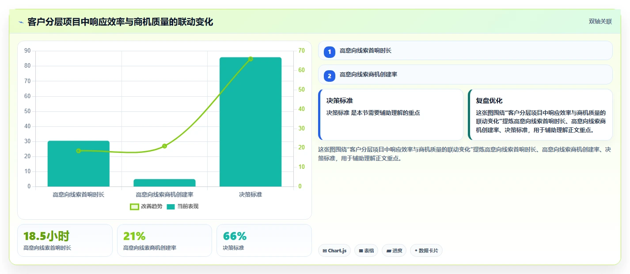The width and height of the screenshot is (630, 274).
Task: Open the 决策标准 info card
Action: (x=391, y=114)
